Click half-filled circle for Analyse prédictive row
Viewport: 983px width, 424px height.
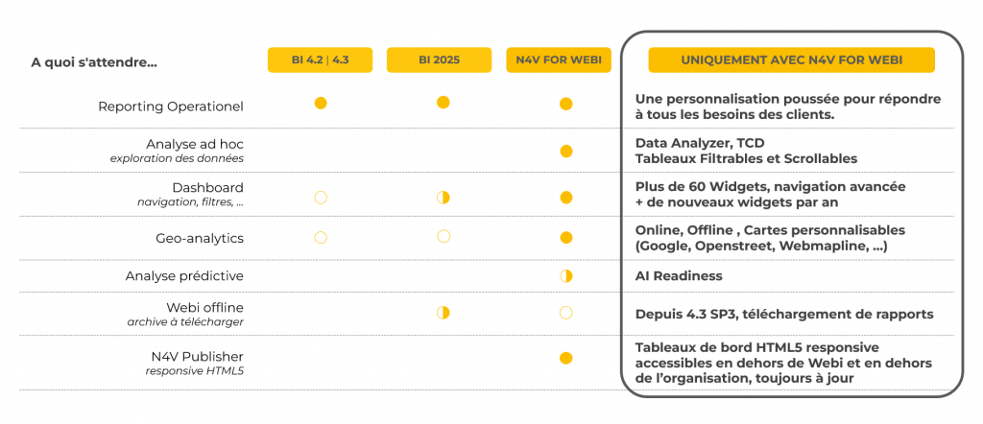point(566,276)
